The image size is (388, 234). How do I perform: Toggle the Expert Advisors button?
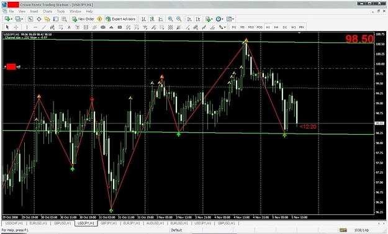[120, 19]
